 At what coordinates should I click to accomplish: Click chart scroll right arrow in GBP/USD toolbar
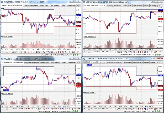(x=91, y=109)
